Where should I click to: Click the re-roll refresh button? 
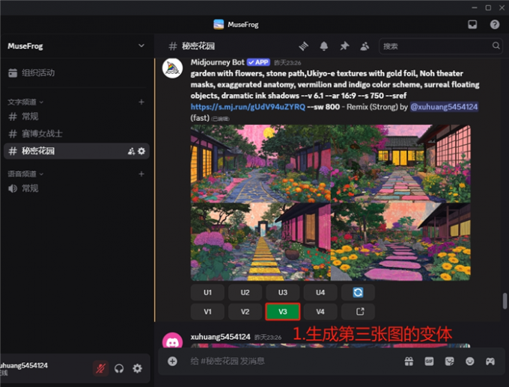point(358,292)
